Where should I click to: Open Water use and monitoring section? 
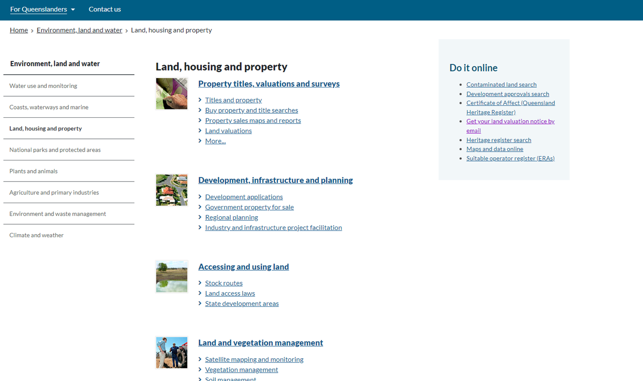point(43,86)
